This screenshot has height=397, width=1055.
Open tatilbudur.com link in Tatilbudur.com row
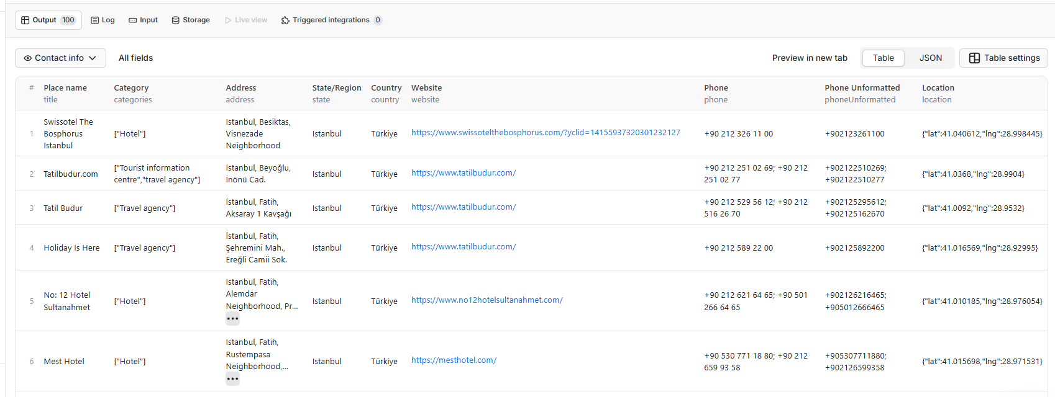click(x=464, y=173)
